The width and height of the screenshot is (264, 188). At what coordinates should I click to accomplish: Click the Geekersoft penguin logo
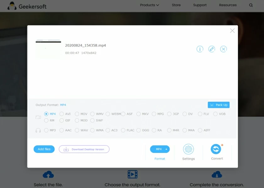[12, 6]
